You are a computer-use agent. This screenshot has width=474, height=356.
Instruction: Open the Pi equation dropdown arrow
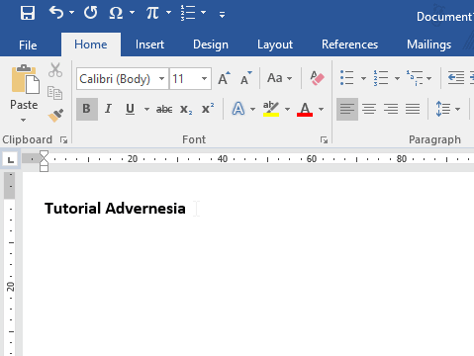pyautogui.click(x=168, y=13)
